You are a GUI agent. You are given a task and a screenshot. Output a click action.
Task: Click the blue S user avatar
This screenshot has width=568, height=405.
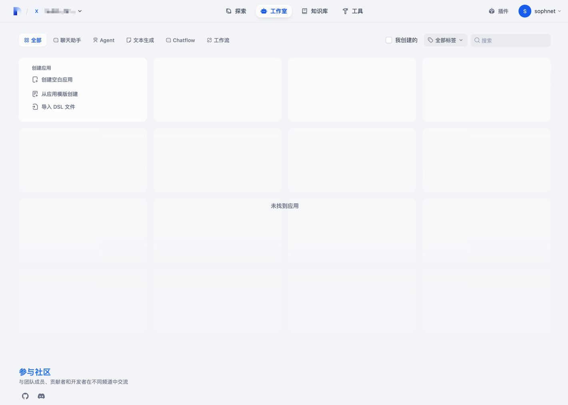pyautogui.click(x=525, y=11)
